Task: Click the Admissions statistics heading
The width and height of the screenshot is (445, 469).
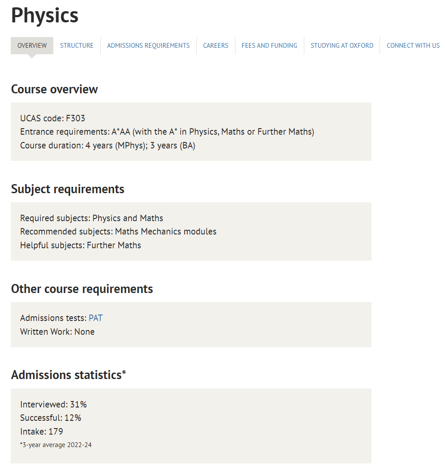Action: click(x=68, y=375)
